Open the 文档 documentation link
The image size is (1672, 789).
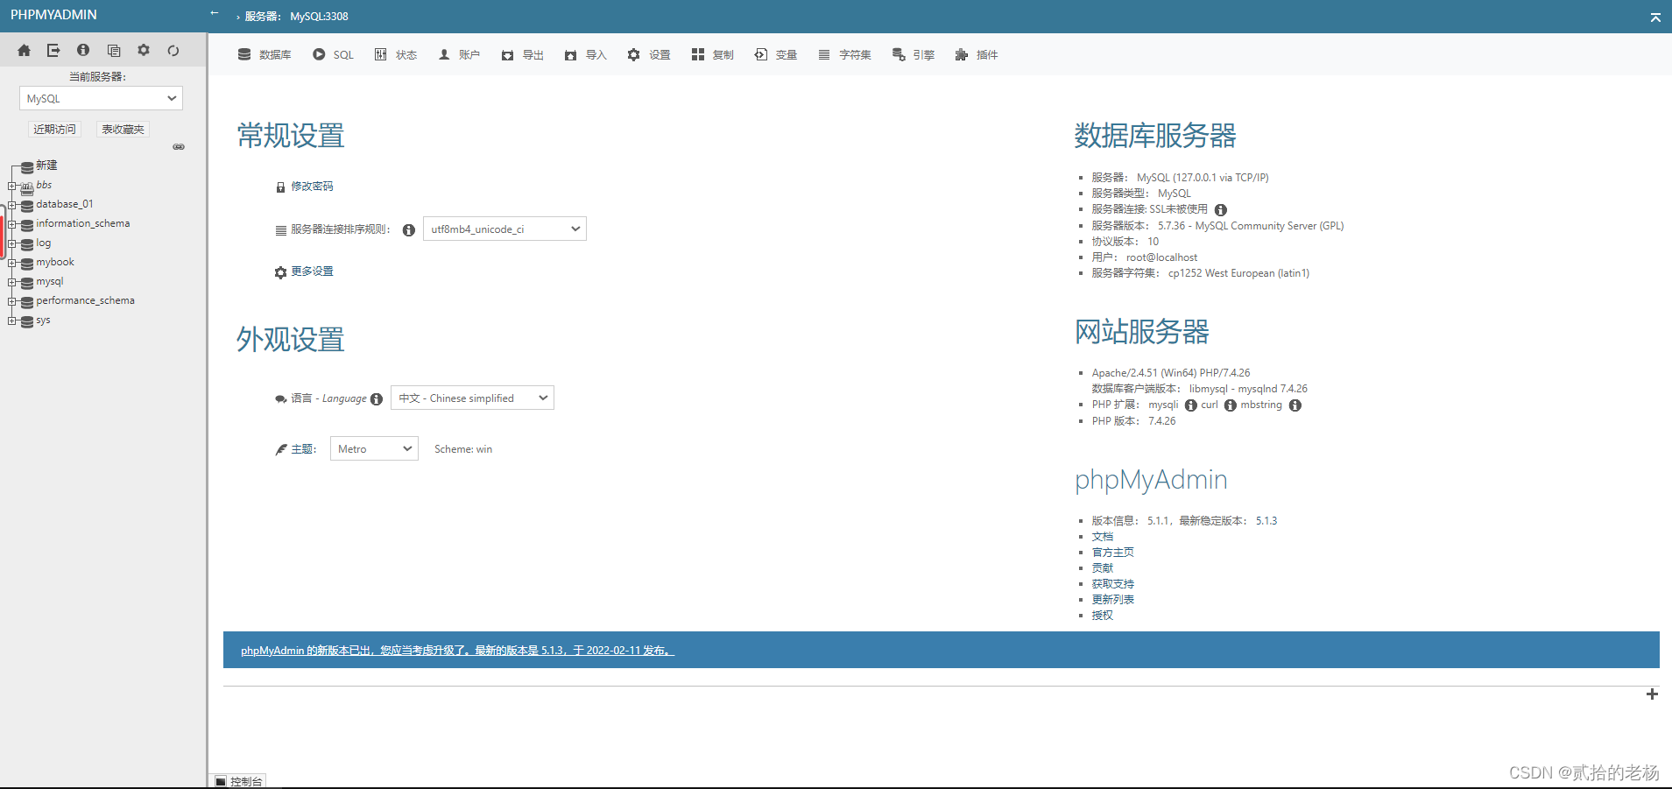pyautogui.click(x=1103, y=537)
